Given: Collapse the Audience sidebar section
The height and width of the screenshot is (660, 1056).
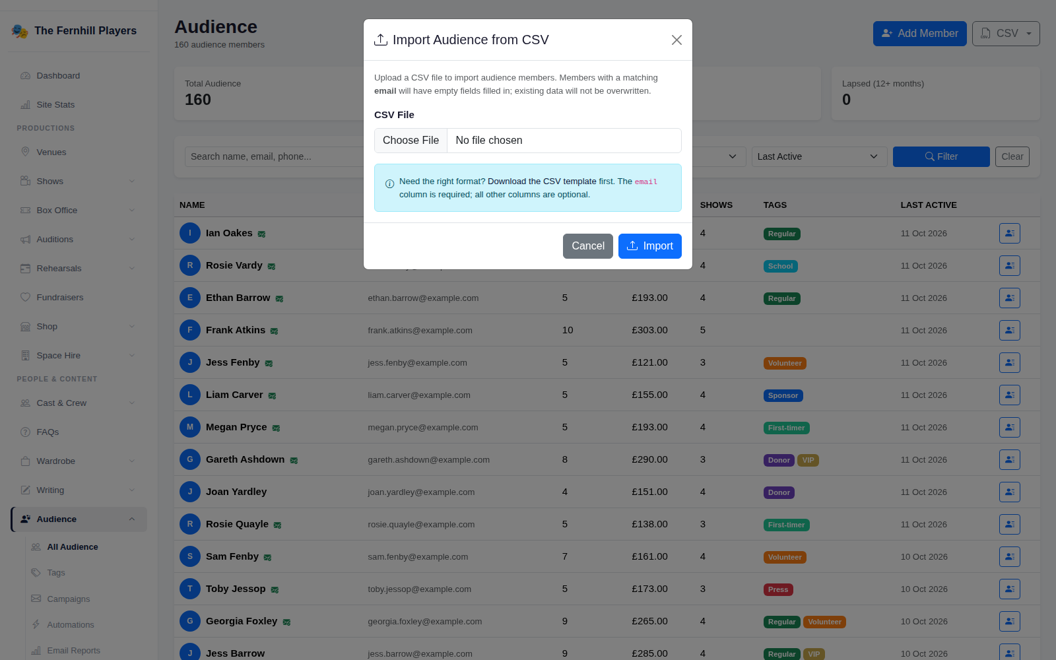Looking at the screenshot, I should coord(79,519).
